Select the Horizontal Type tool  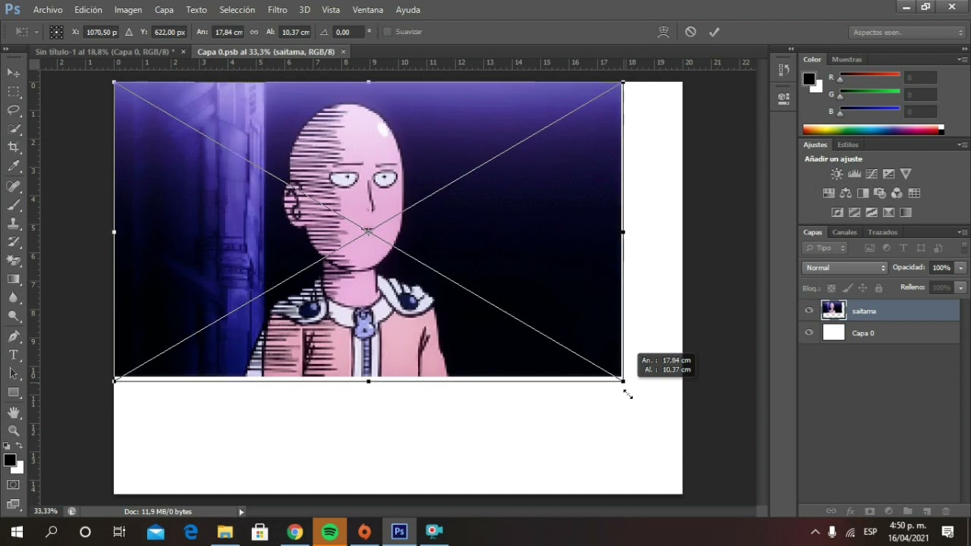(14, 354)
